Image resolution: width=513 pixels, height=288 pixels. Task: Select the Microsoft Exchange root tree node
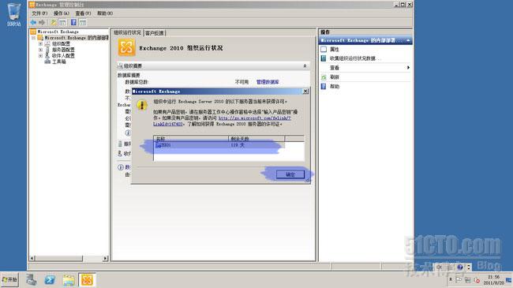58,32
